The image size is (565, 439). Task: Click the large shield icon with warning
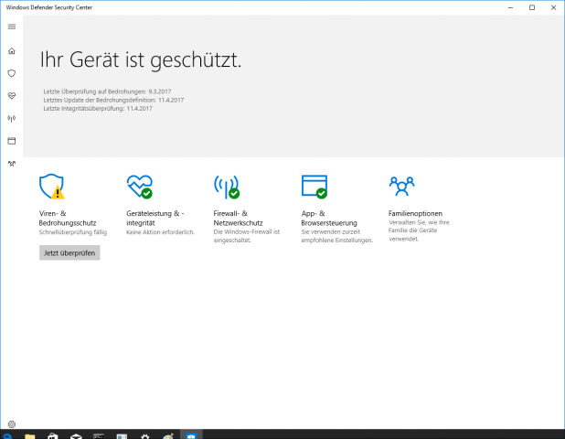tap(52, 187)
